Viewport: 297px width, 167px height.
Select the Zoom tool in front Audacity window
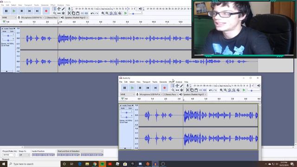[173, 90]
